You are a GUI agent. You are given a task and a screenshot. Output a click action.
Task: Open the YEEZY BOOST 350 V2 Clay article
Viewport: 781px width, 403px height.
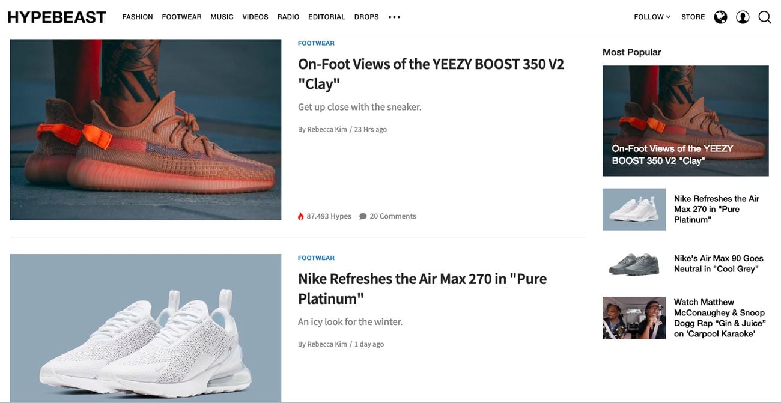click(431, 73)
